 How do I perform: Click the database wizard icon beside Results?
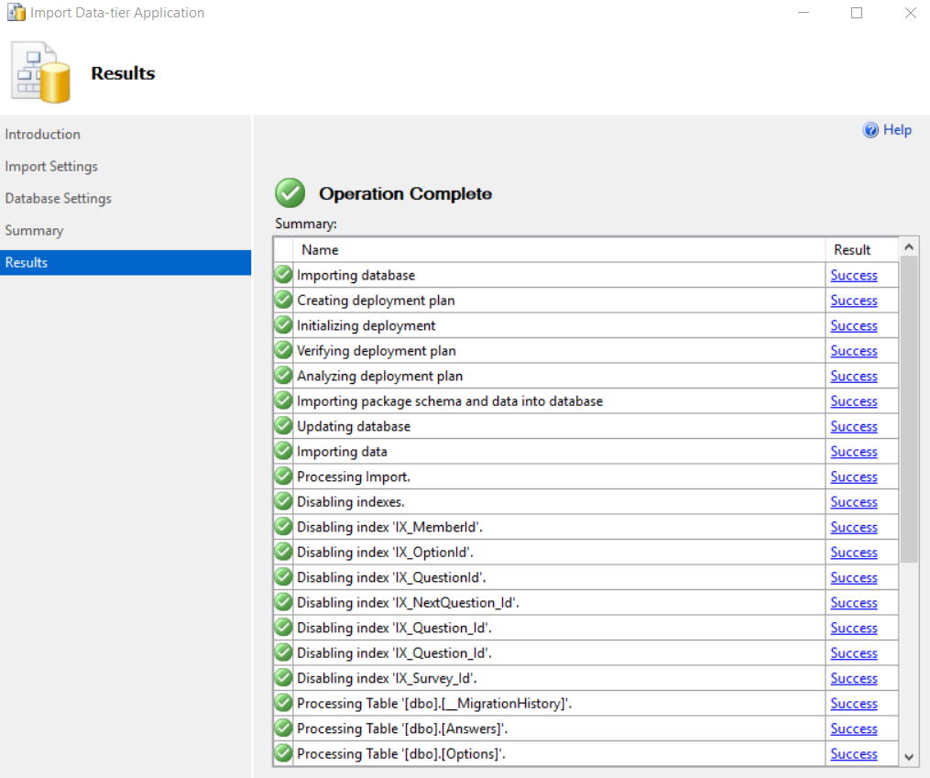point(40,72)
